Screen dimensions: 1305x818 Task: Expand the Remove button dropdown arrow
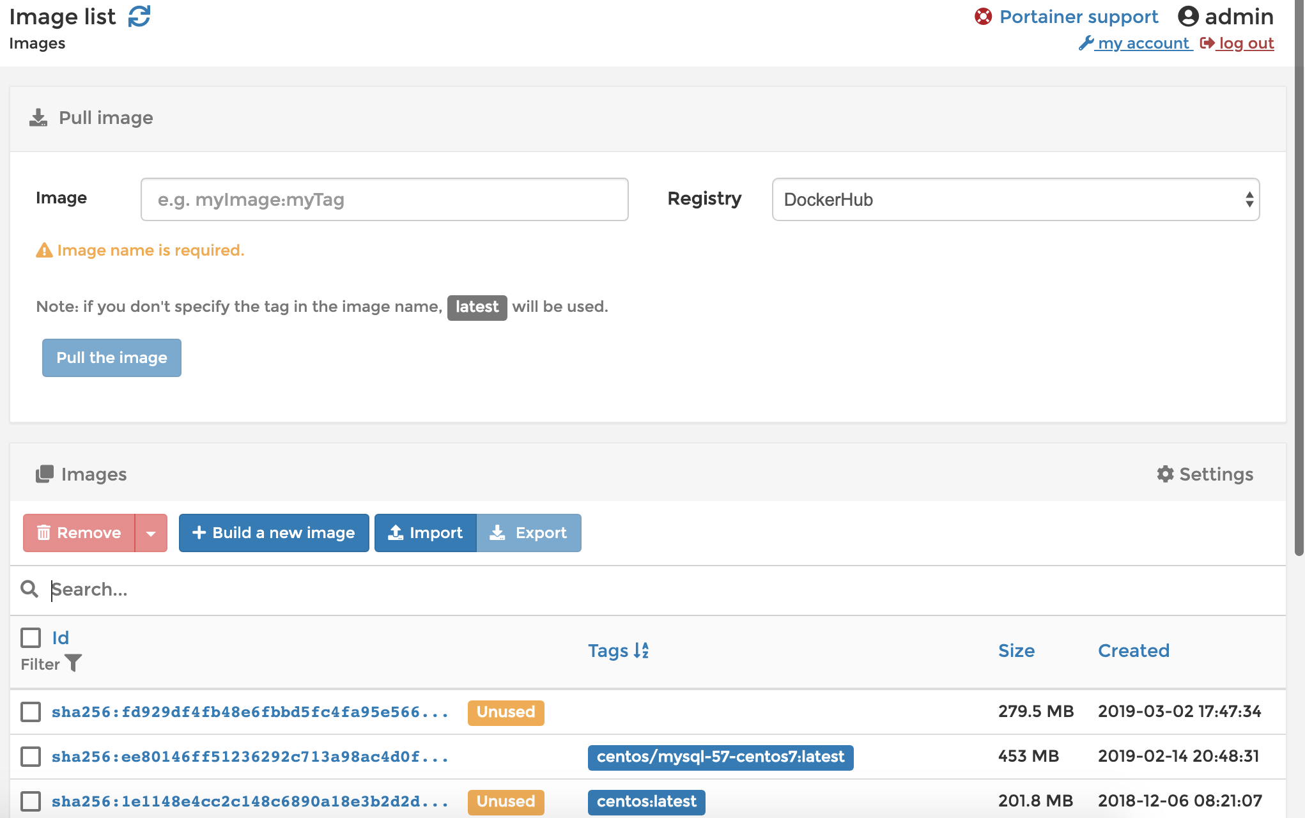point(151,533)
